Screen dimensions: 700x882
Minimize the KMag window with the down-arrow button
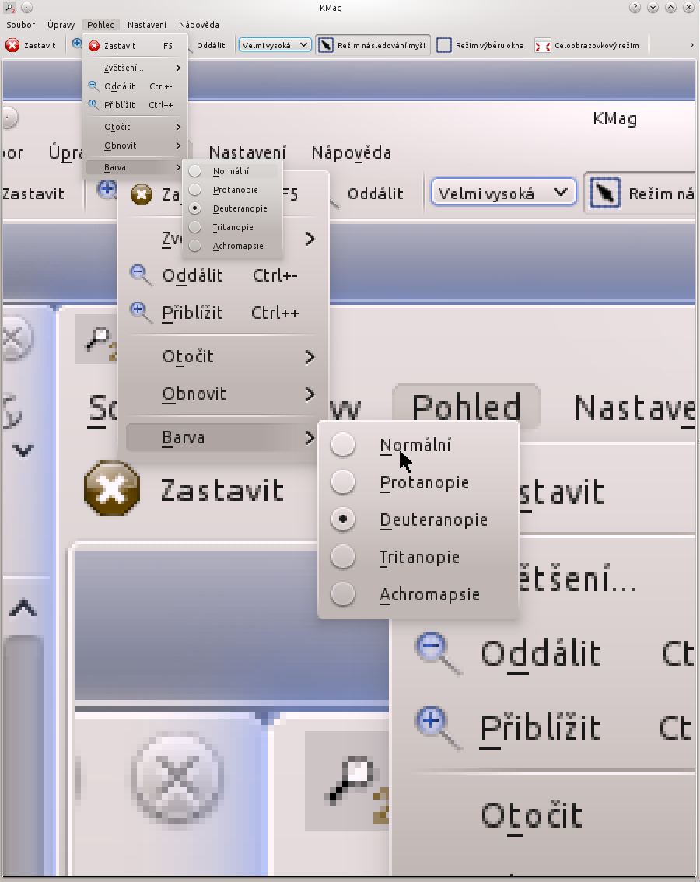coord(653,8)
